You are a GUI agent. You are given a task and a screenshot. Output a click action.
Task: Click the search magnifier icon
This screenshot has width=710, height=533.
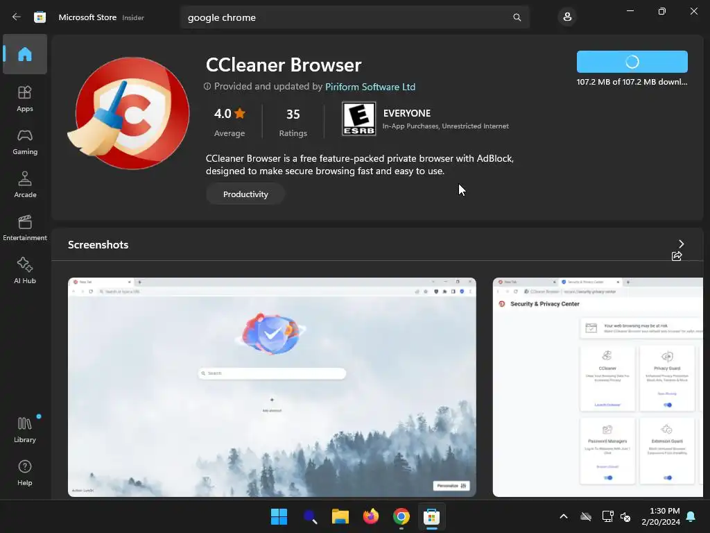(x=517, y=17)
